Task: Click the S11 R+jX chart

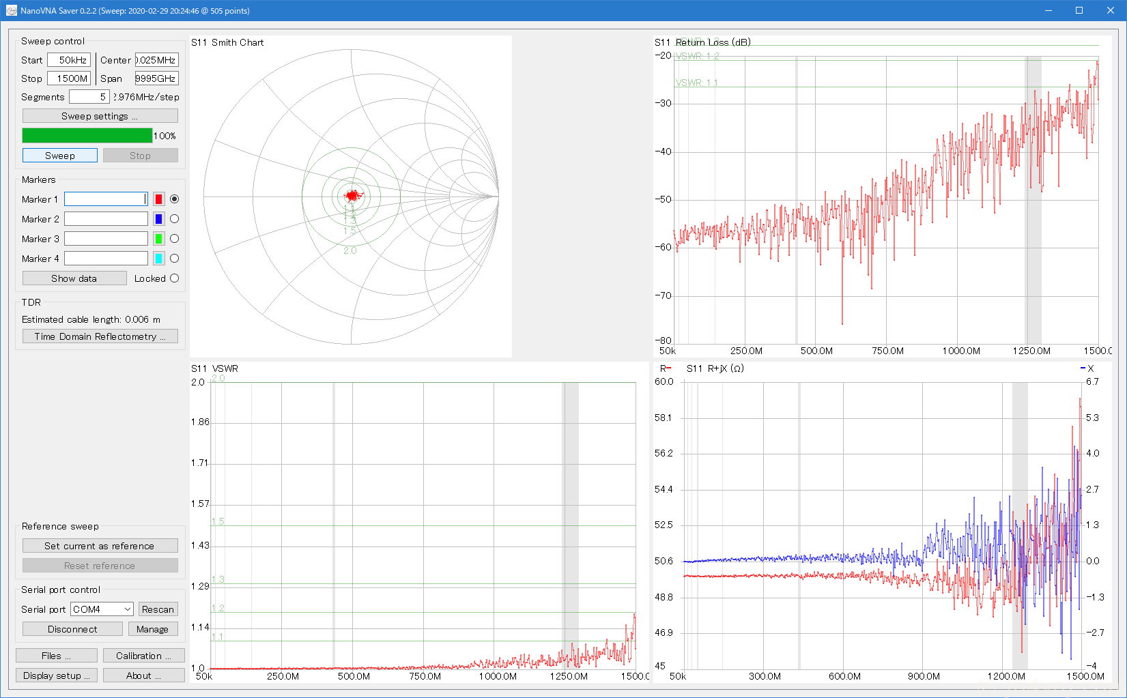Action: (x=883, y=523)
